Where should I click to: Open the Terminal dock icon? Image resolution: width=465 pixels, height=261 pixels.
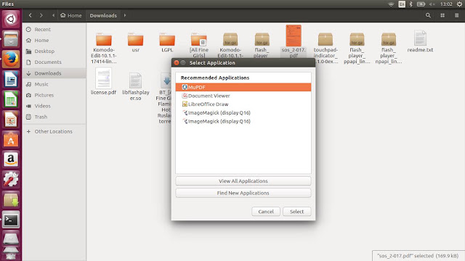tap(11, 220)
